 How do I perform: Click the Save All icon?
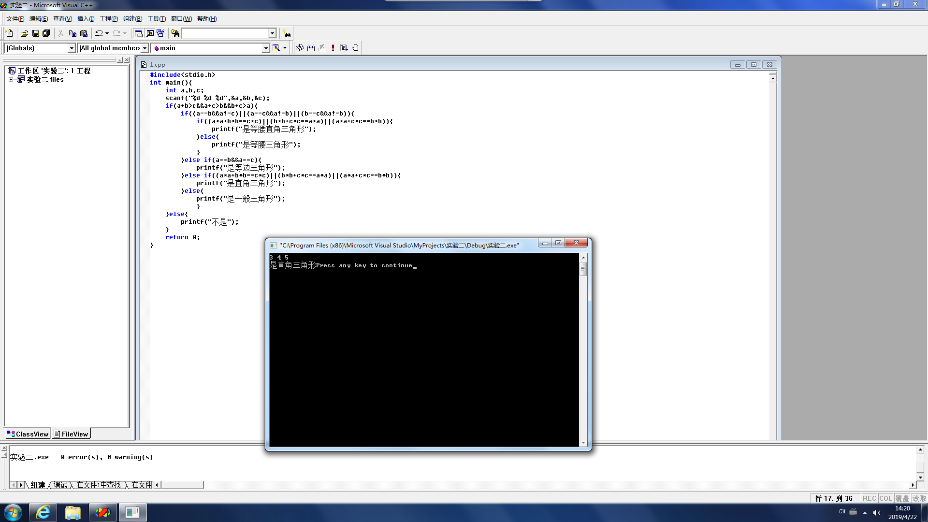(46, 33)
